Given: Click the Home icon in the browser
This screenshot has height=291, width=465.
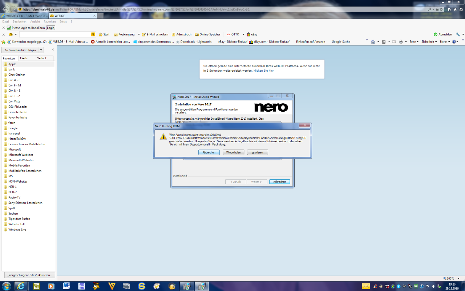Looking at the screenshot, I should (449, 9).
